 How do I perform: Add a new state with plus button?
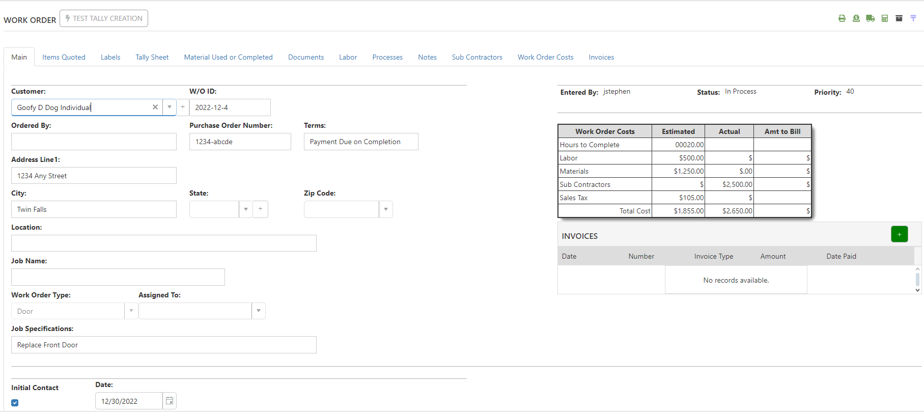[260, 209]
